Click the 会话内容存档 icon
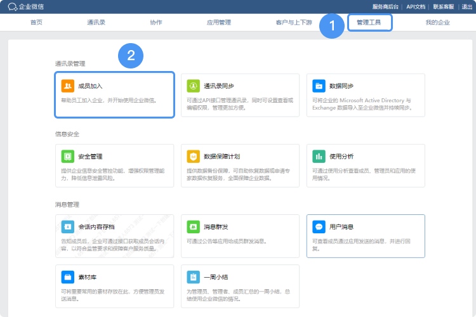 pyautogui.click(x=68, y=226)
